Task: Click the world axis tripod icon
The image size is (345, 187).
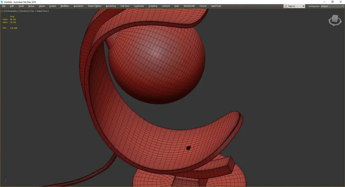Action: [7, 180]
